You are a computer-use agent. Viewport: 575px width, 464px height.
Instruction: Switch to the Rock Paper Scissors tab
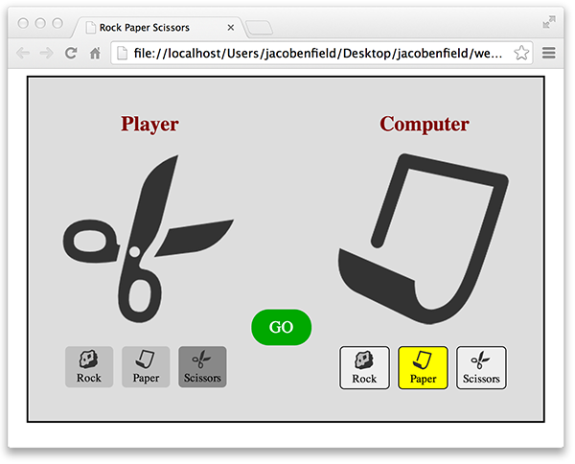click(x=153, y=28)
